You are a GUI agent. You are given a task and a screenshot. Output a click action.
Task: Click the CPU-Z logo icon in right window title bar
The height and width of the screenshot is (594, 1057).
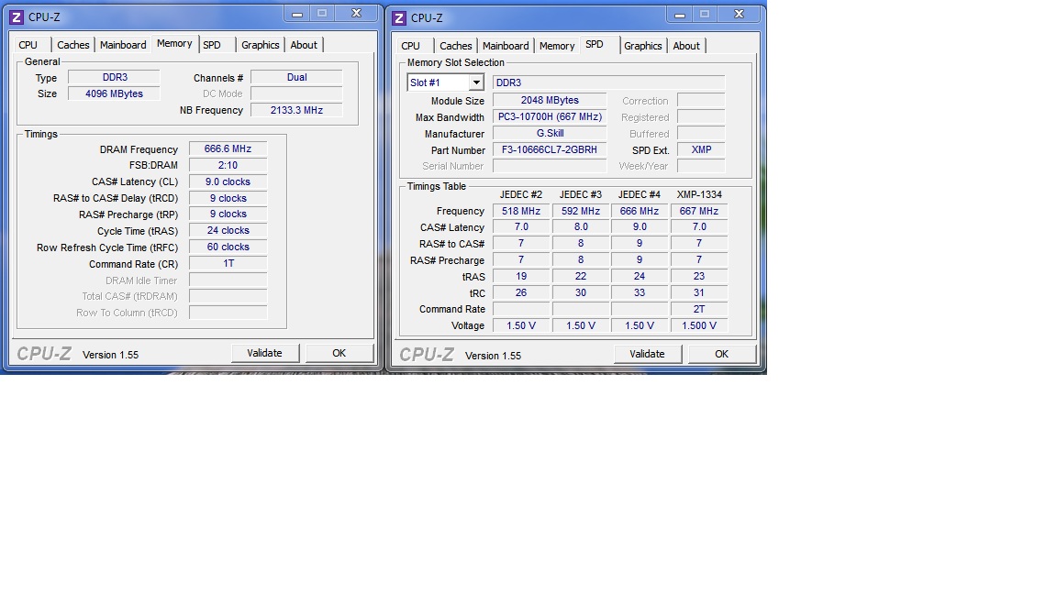pos(399,18)
